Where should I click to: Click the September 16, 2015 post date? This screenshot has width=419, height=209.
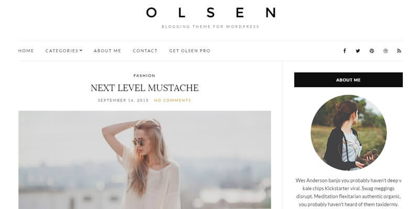click(x=123, y=100)
